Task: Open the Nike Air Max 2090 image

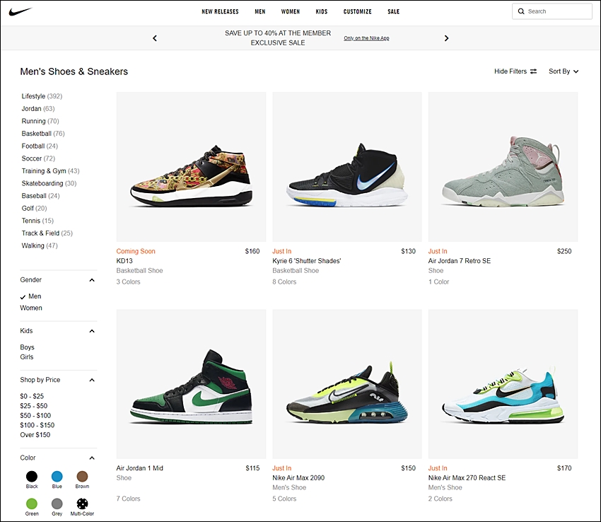Action: (x=347, y=384)
